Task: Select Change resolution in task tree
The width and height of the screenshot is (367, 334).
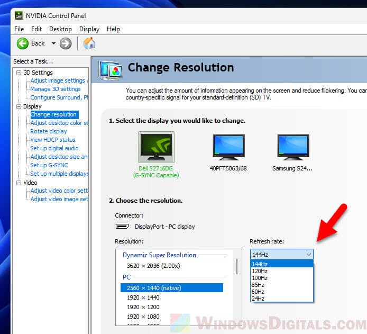Action: tap(53, 114)
